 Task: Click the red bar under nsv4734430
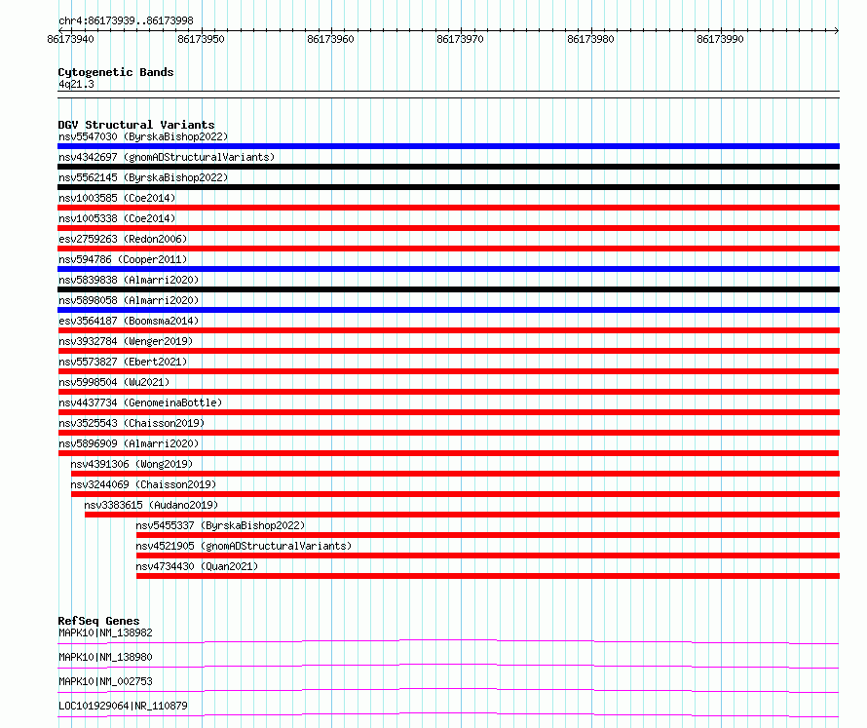(488, 576)
